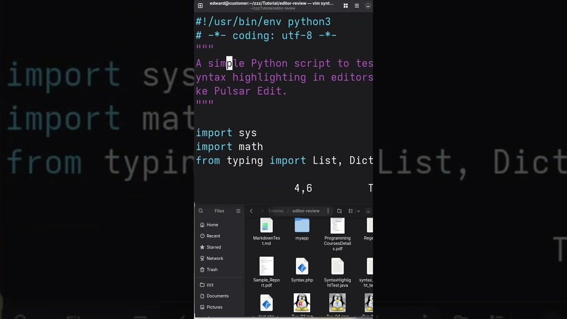Select the Tutorial breadcrumb in the path bar
The width and height of the screenshot is (567, 319).
(276, 211)
